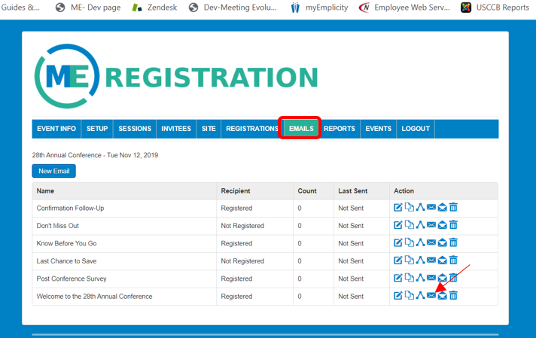Screen dimensions: 536x338
Task: Open the USCCB Reports bookmark
Action: tap(496, 8)
